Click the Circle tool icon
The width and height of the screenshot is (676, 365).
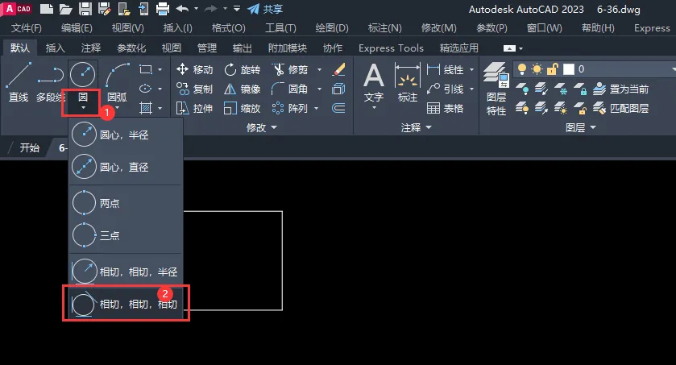(82, 74)
